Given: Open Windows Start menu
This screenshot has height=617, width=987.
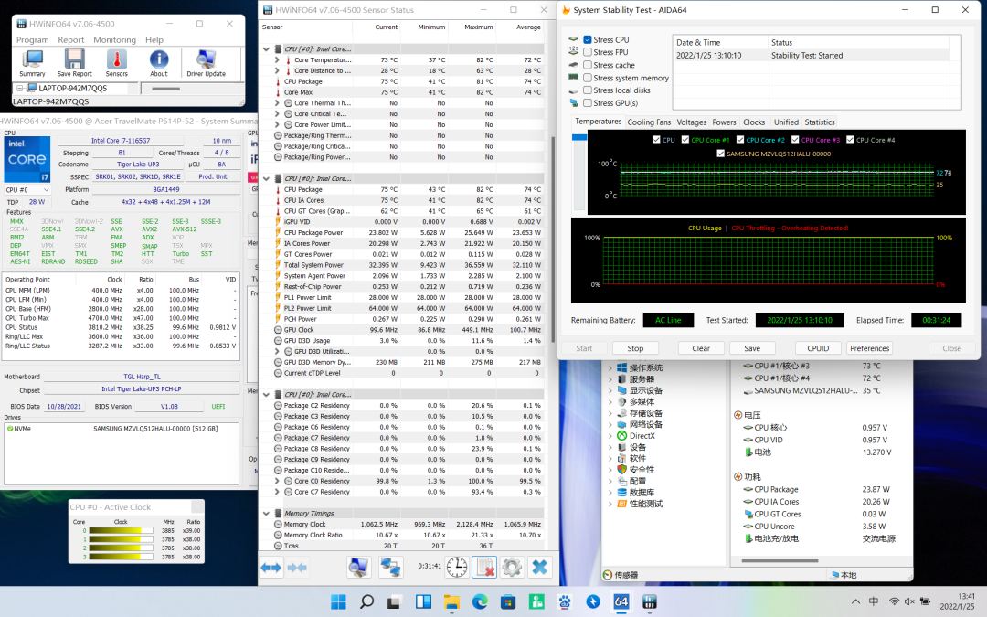Looking at the screenshot, I should 339,601.
